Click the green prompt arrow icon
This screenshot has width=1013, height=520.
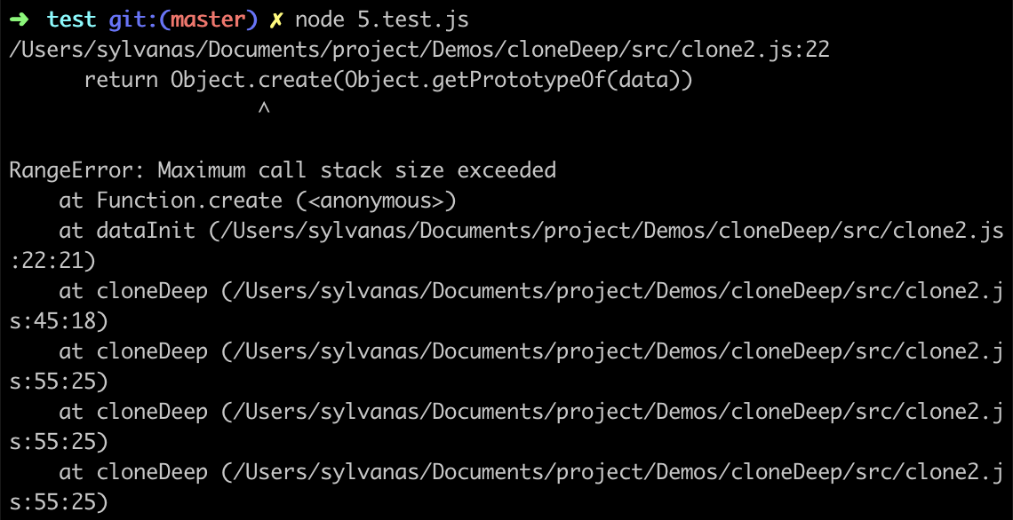20,20
